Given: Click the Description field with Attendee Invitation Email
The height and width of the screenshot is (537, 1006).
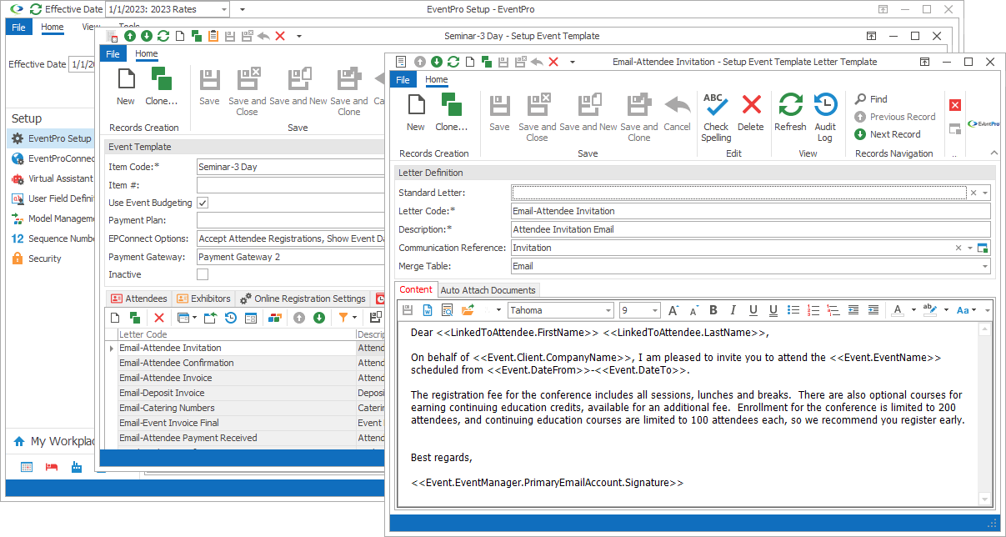Looking at the screenshot, I should 750,229.
